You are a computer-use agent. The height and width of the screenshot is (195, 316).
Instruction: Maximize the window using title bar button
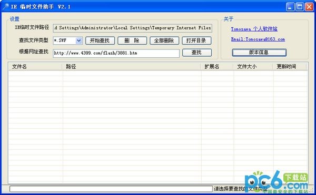(x=300, y=7)
